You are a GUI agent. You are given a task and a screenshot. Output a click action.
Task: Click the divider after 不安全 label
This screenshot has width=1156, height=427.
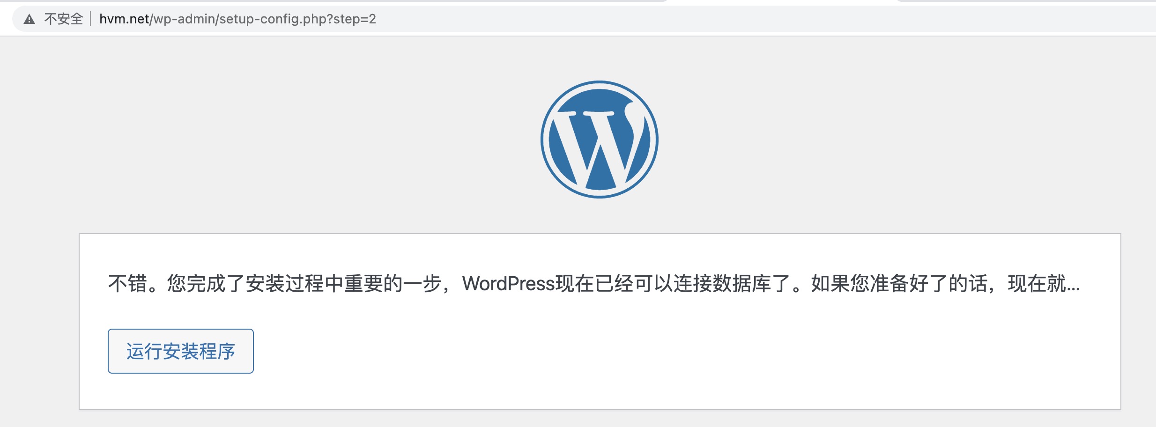pos(90,19)
